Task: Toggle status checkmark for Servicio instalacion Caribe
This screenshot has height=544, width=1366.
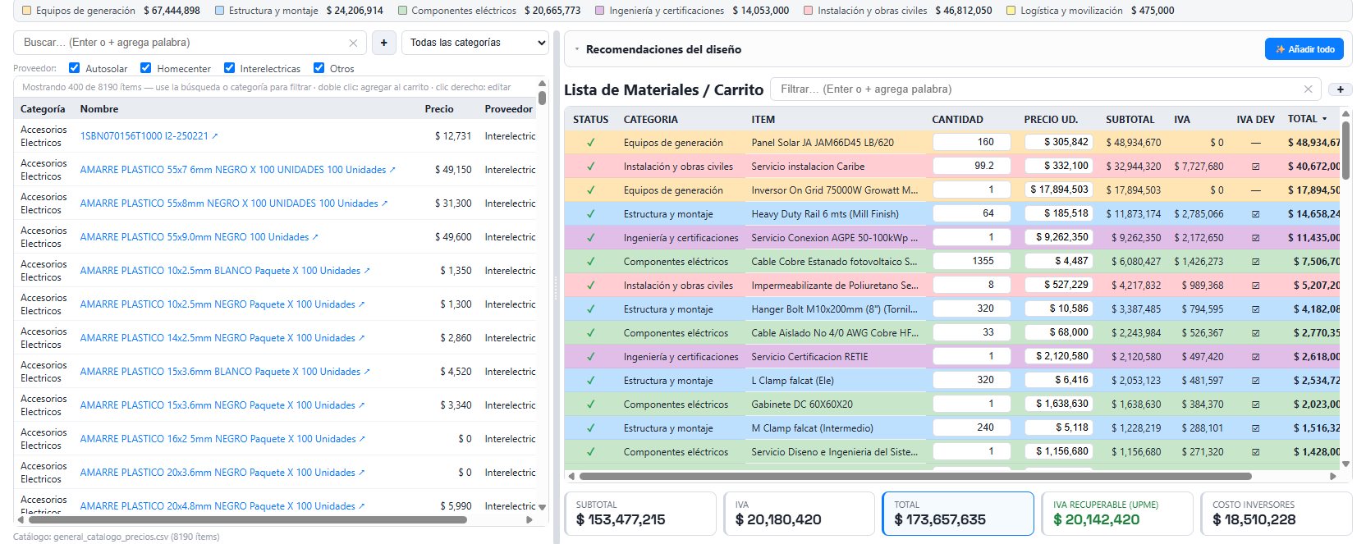Action: 590,167
